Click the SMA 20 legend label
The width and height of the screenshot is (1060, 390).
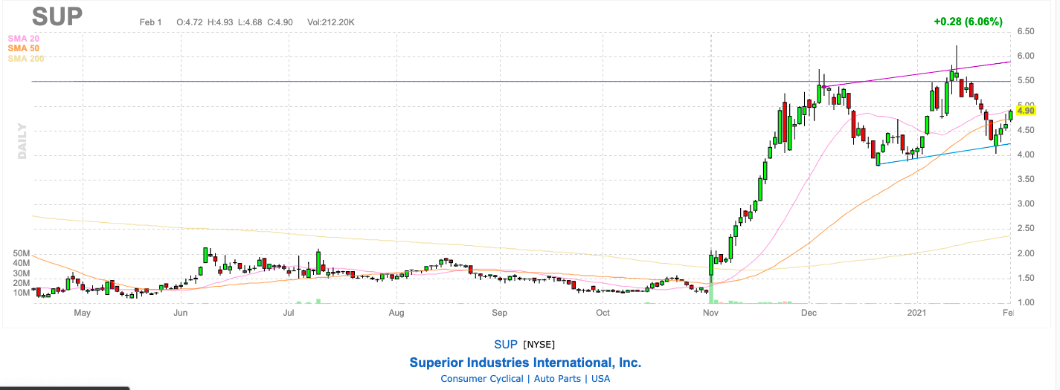(23, 38)
